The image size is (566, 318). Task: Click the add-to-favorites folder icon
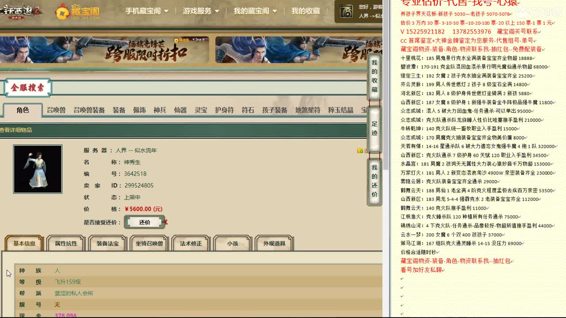pyautogui.click(x=360, y=151)
